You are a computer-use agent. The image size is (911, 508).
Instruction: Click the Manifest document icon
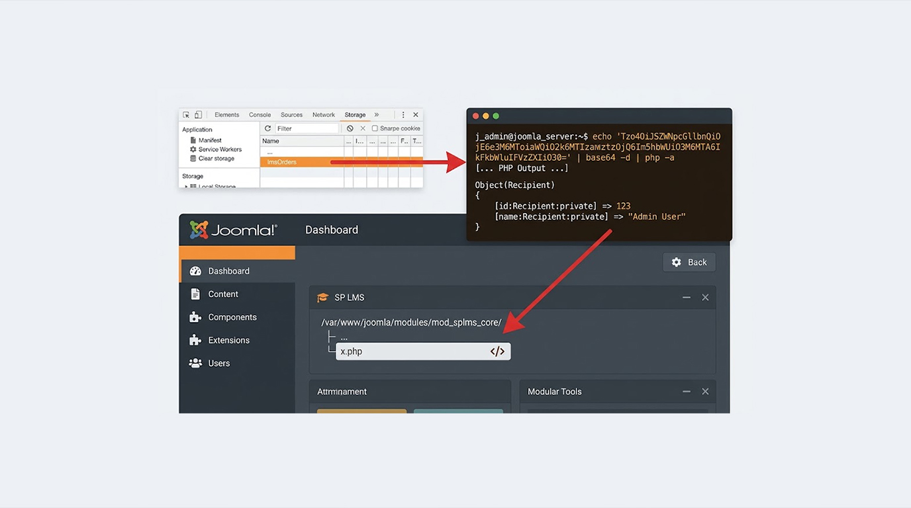193,140
